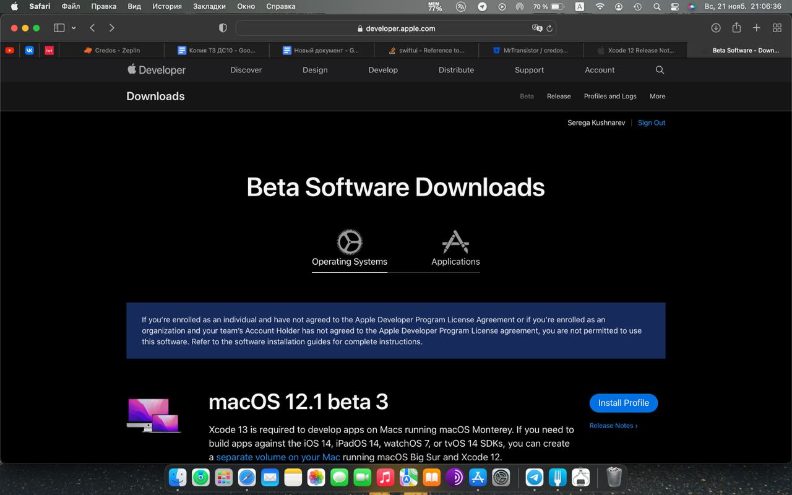Toggle the Safari sidebar button
Image resolution: width=792 pixels, height=495 pixels.
59,28
